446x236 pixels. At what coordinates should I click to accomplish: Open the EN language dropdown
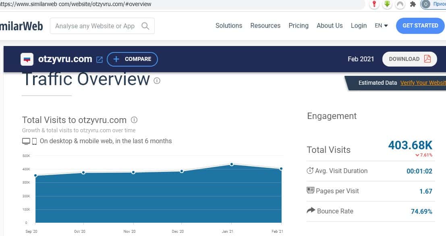(x=381, y=26)
